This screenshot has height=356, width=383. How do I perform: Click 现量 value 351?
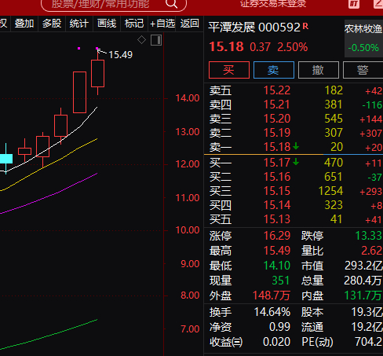tap(280, 281)
